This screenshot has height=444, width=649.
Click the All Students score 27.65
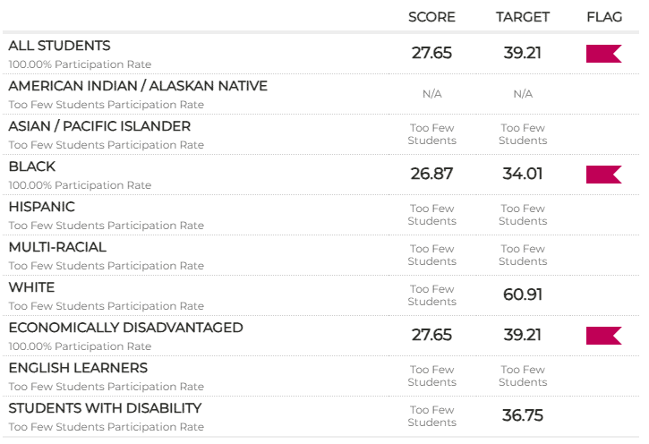pos(431,53)
